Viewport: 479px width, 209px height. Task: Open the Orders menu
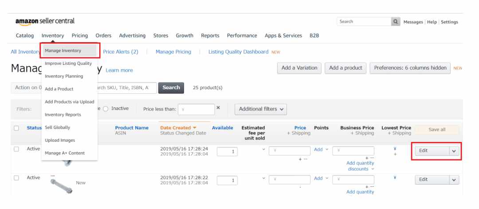103,35
